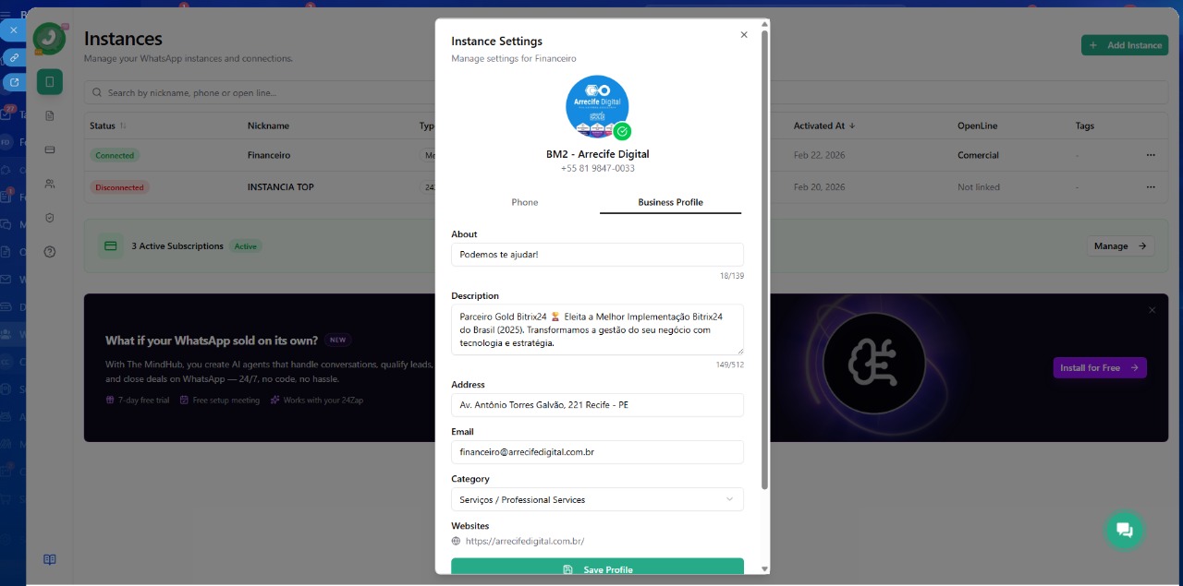Open row options for Financeiro instance
This screenshot has height=586, width=1183.
pyautogui.click(x=1151, y=155)
